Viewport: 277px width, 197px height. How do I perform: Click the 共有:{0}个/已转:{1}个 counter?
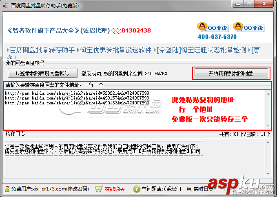coord(245,134)
